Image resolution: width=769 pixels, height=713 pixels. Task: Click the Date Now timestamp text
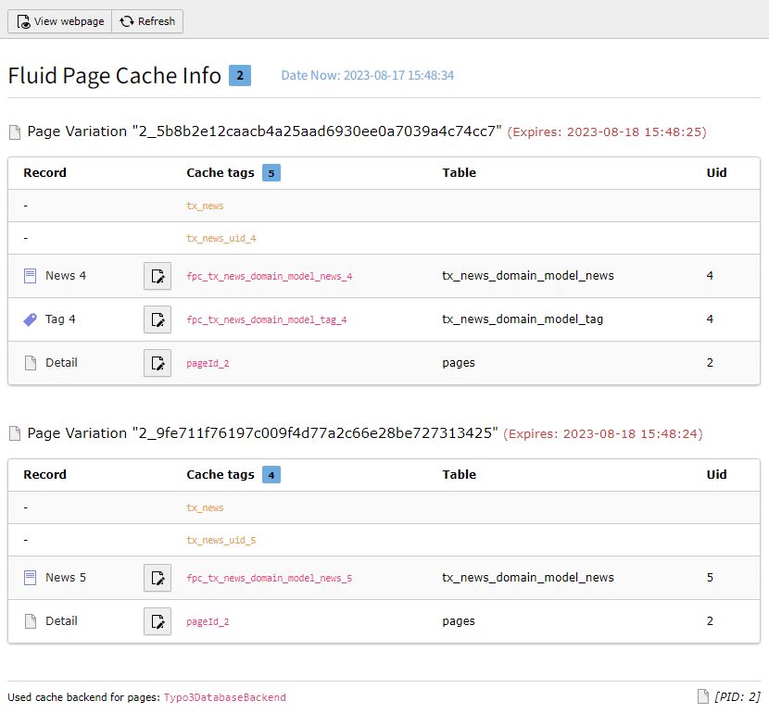pyautogui.click(x=367, y=75)
